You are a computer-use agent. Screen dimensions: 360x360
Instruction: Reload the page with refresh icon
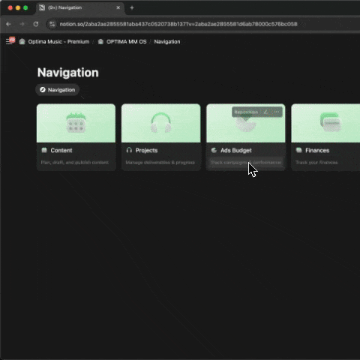point(36,24)
